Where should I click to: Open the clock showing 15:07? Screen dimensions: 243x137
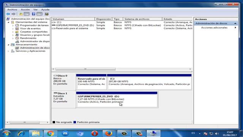230,134
